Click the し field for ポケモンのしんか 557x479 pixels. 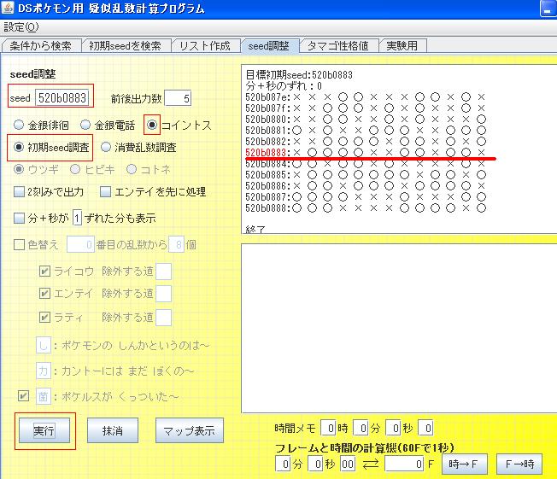click(44, 345)
